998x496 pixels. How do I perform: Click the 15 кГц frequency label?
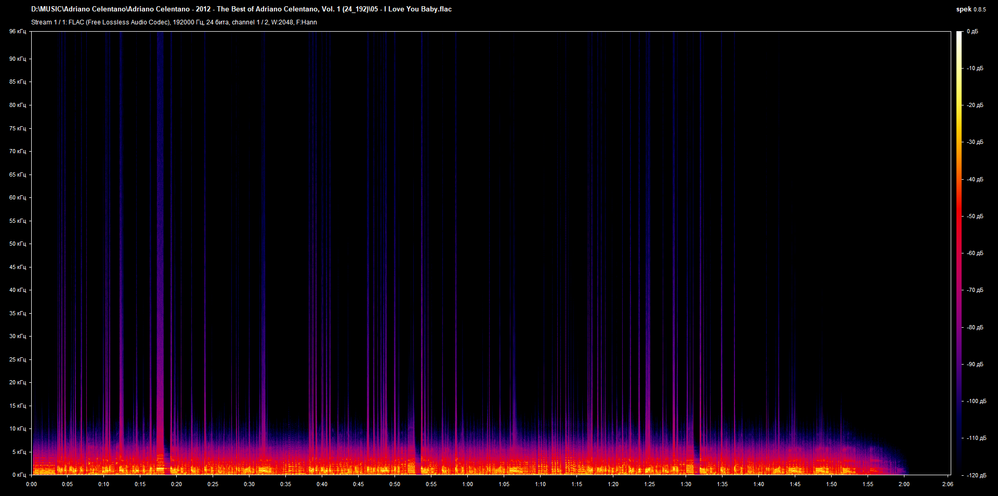tap(17, 406)
